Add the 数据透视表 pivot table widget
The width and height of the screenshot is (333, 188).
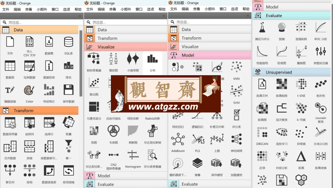[x=49, y=170]
